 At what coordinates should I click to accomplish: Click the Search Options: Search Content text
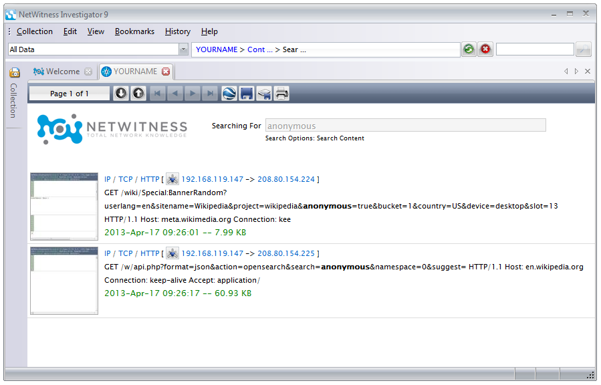(315, 138)
